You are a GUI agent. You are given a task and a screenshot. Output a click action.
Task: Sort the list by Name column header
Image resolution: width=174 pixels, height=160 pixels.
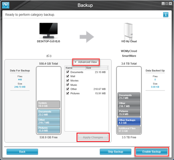(75, 68)
